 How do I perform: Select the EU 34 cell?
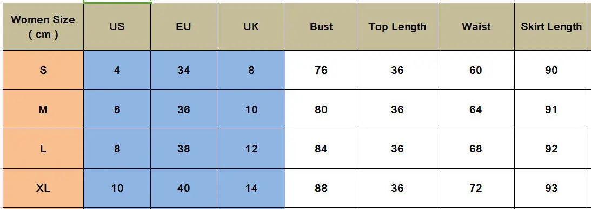pyautogui.click(x=184, y=70)
